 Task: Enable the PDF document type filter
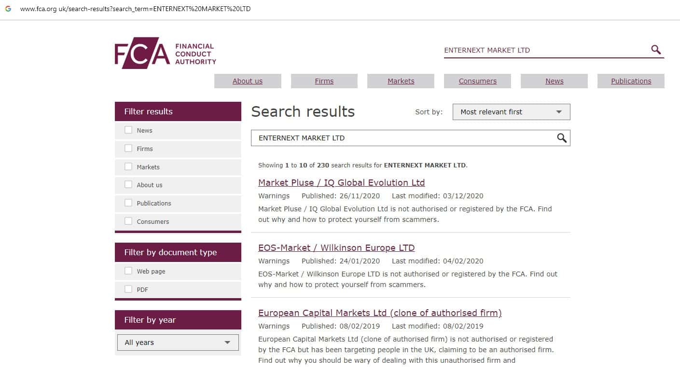pyautogui.click(x=128, y=289)
